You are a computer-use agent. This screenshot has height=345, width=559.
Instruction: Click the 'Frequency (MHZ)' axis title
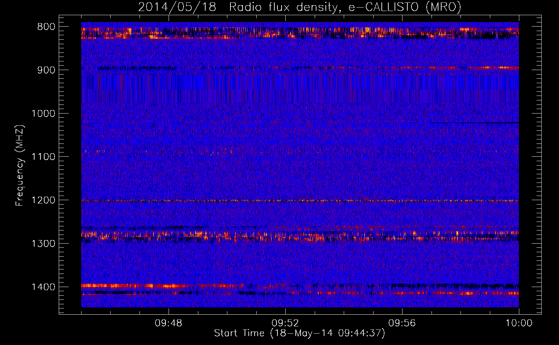[20, 166]
